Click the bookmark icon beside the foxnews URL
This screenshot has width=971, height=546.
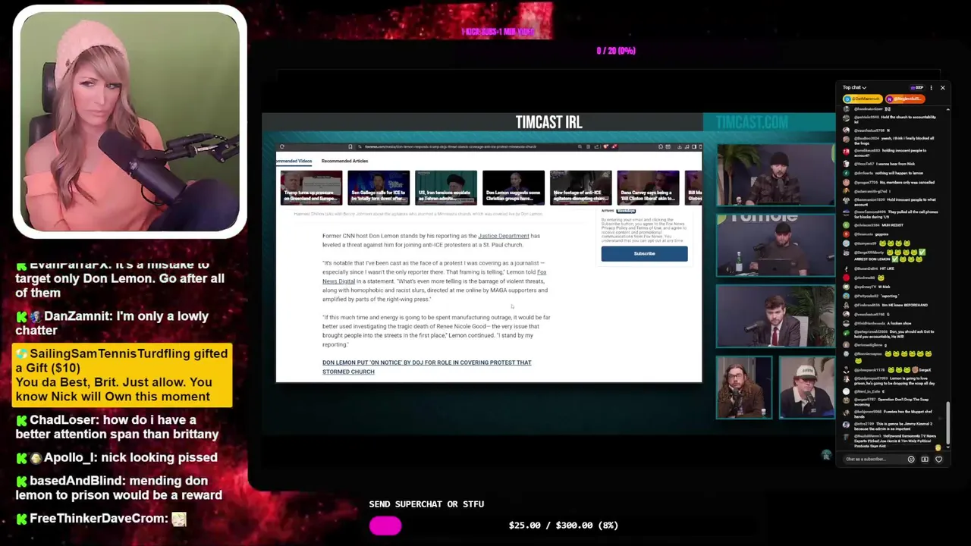click(x=350, y=146)
